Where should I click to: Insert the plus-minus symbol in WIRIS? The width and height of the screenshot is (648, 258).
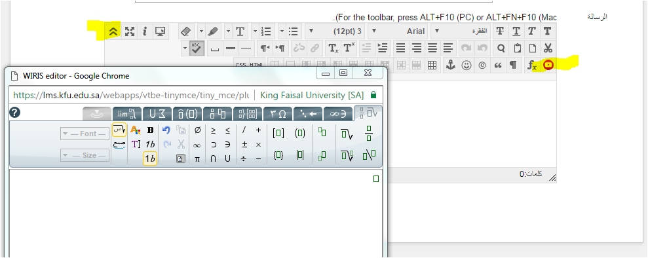click(x=244, y=145)
